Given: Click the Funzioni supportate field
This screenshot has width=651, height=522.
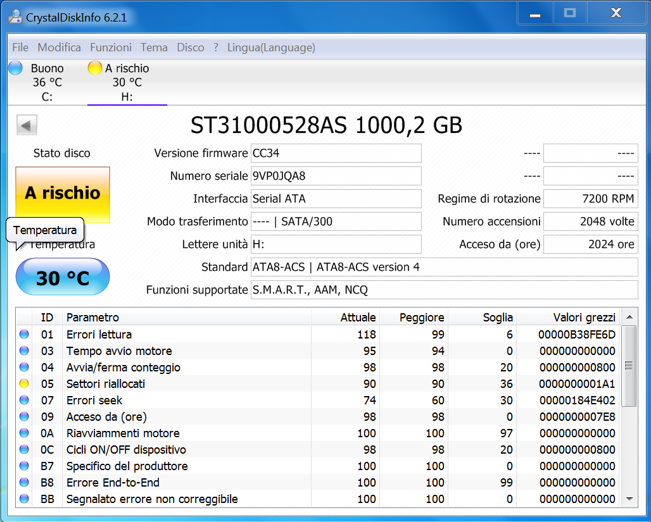Looking at the screenshot, I should (x=445, y=290).
